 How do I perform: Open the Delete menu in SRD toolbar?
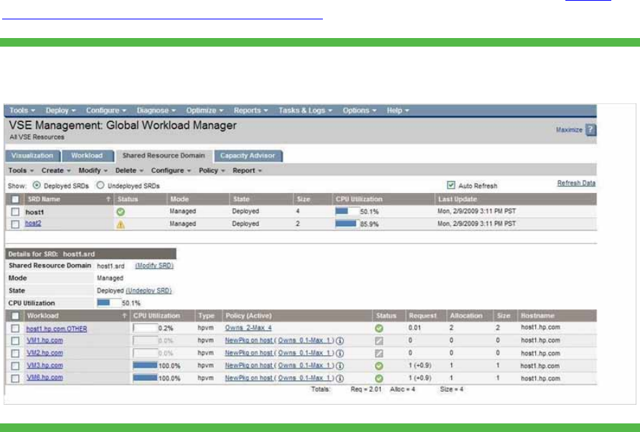(129, 171)
